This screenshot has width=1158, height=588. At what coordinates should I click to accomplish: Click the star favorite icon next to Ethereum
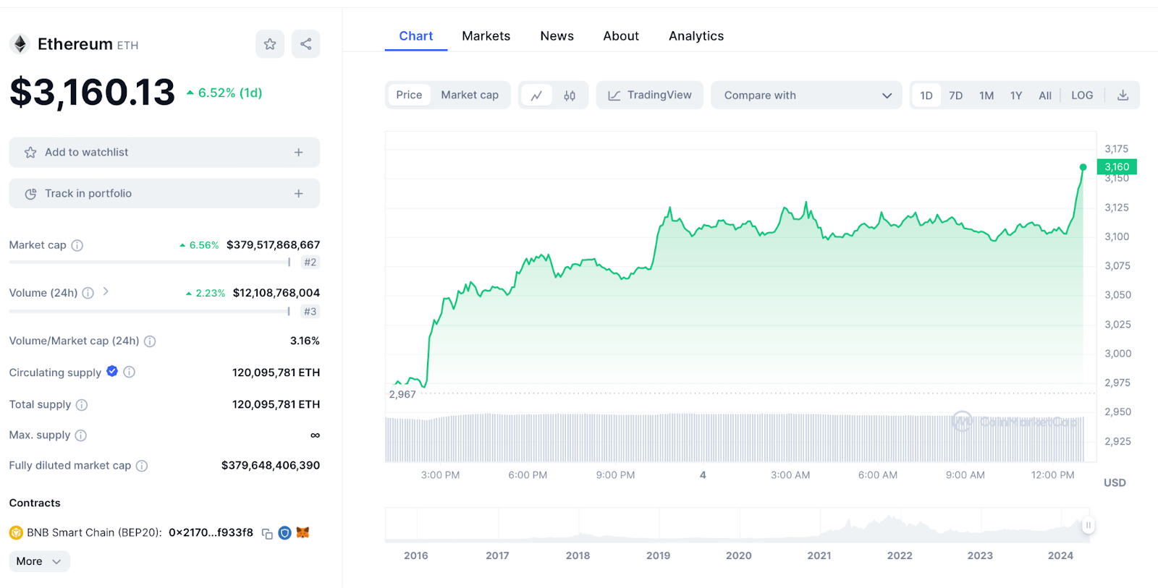pos(270,44)
